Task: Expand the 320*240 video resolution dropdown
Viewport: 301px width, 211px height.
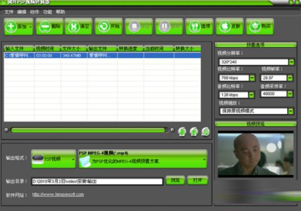Action: [291, 62]
